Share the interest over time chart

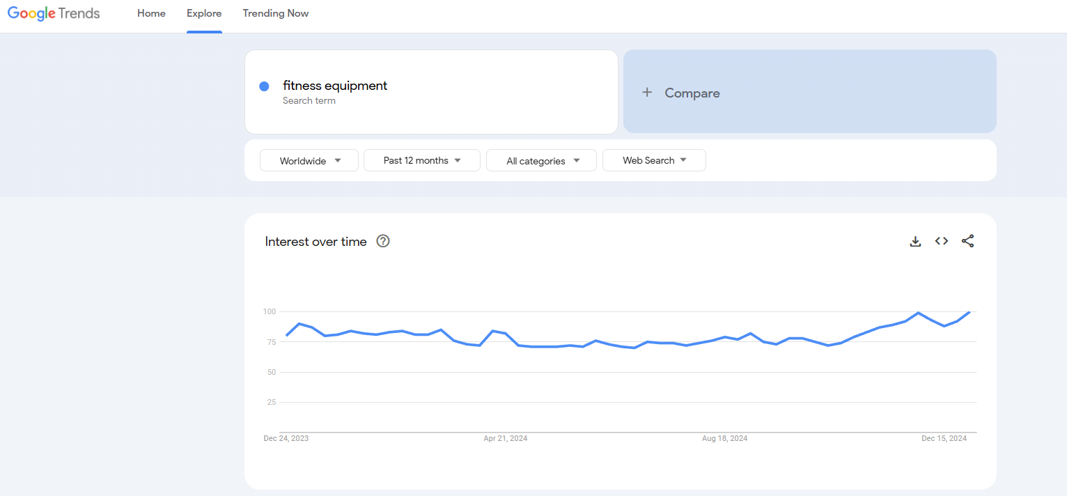pyautogui.click(x=967, y=241)
